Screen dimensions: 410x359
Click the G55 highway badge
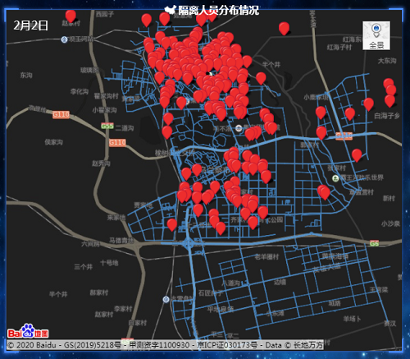[107, 126]
